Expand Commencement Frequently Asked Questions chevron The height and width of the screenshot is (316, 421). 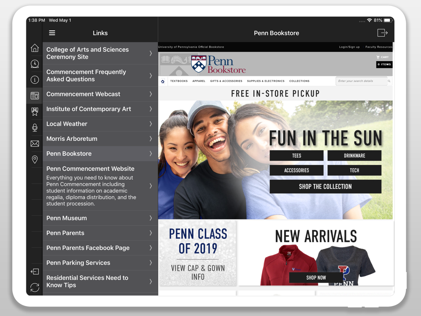151,75
